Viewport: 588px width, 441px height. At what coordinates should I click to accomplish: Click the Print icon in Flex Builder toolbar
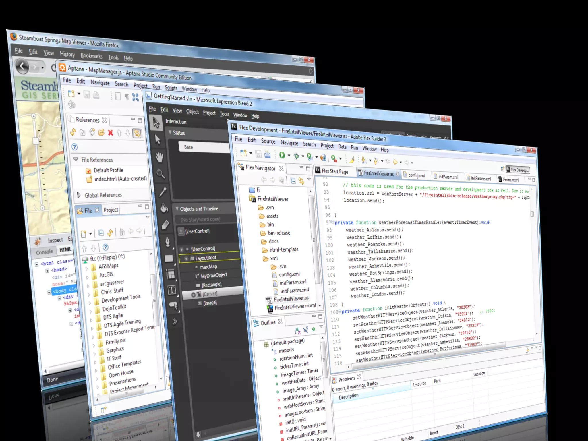[x=268, y=155]
